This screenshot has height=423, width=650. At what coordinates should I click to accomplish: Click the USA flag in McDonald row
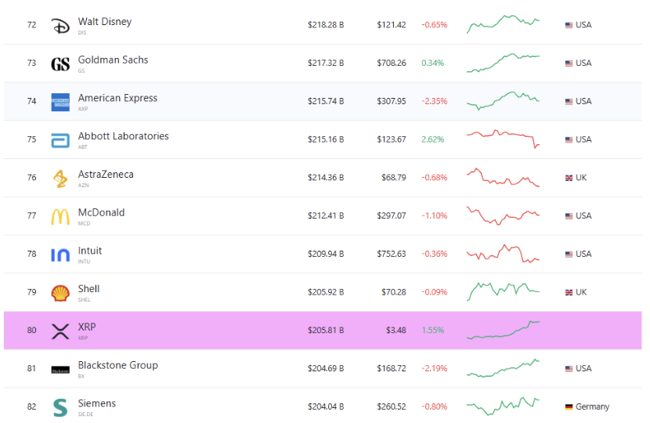pos(569,216)
